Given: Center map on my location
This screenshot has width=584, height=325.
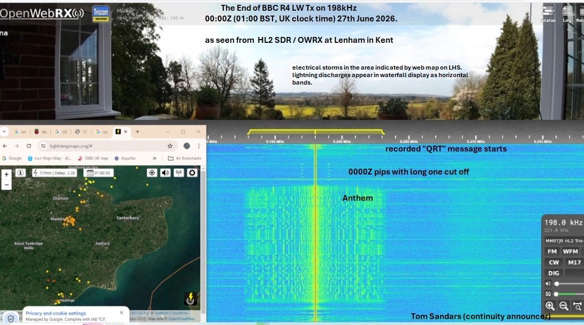Looking at the screenshot, I should (x=152, y=172).
